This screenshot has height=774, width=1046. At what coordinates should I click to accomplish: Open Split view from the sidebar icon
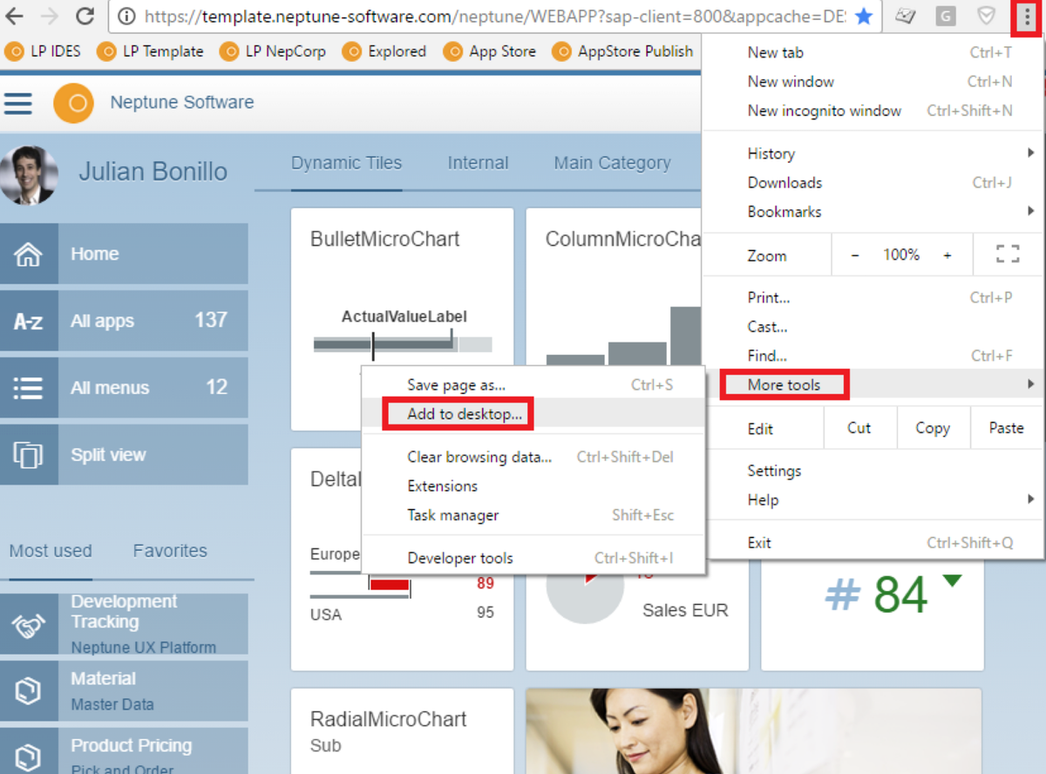(28, 454)
